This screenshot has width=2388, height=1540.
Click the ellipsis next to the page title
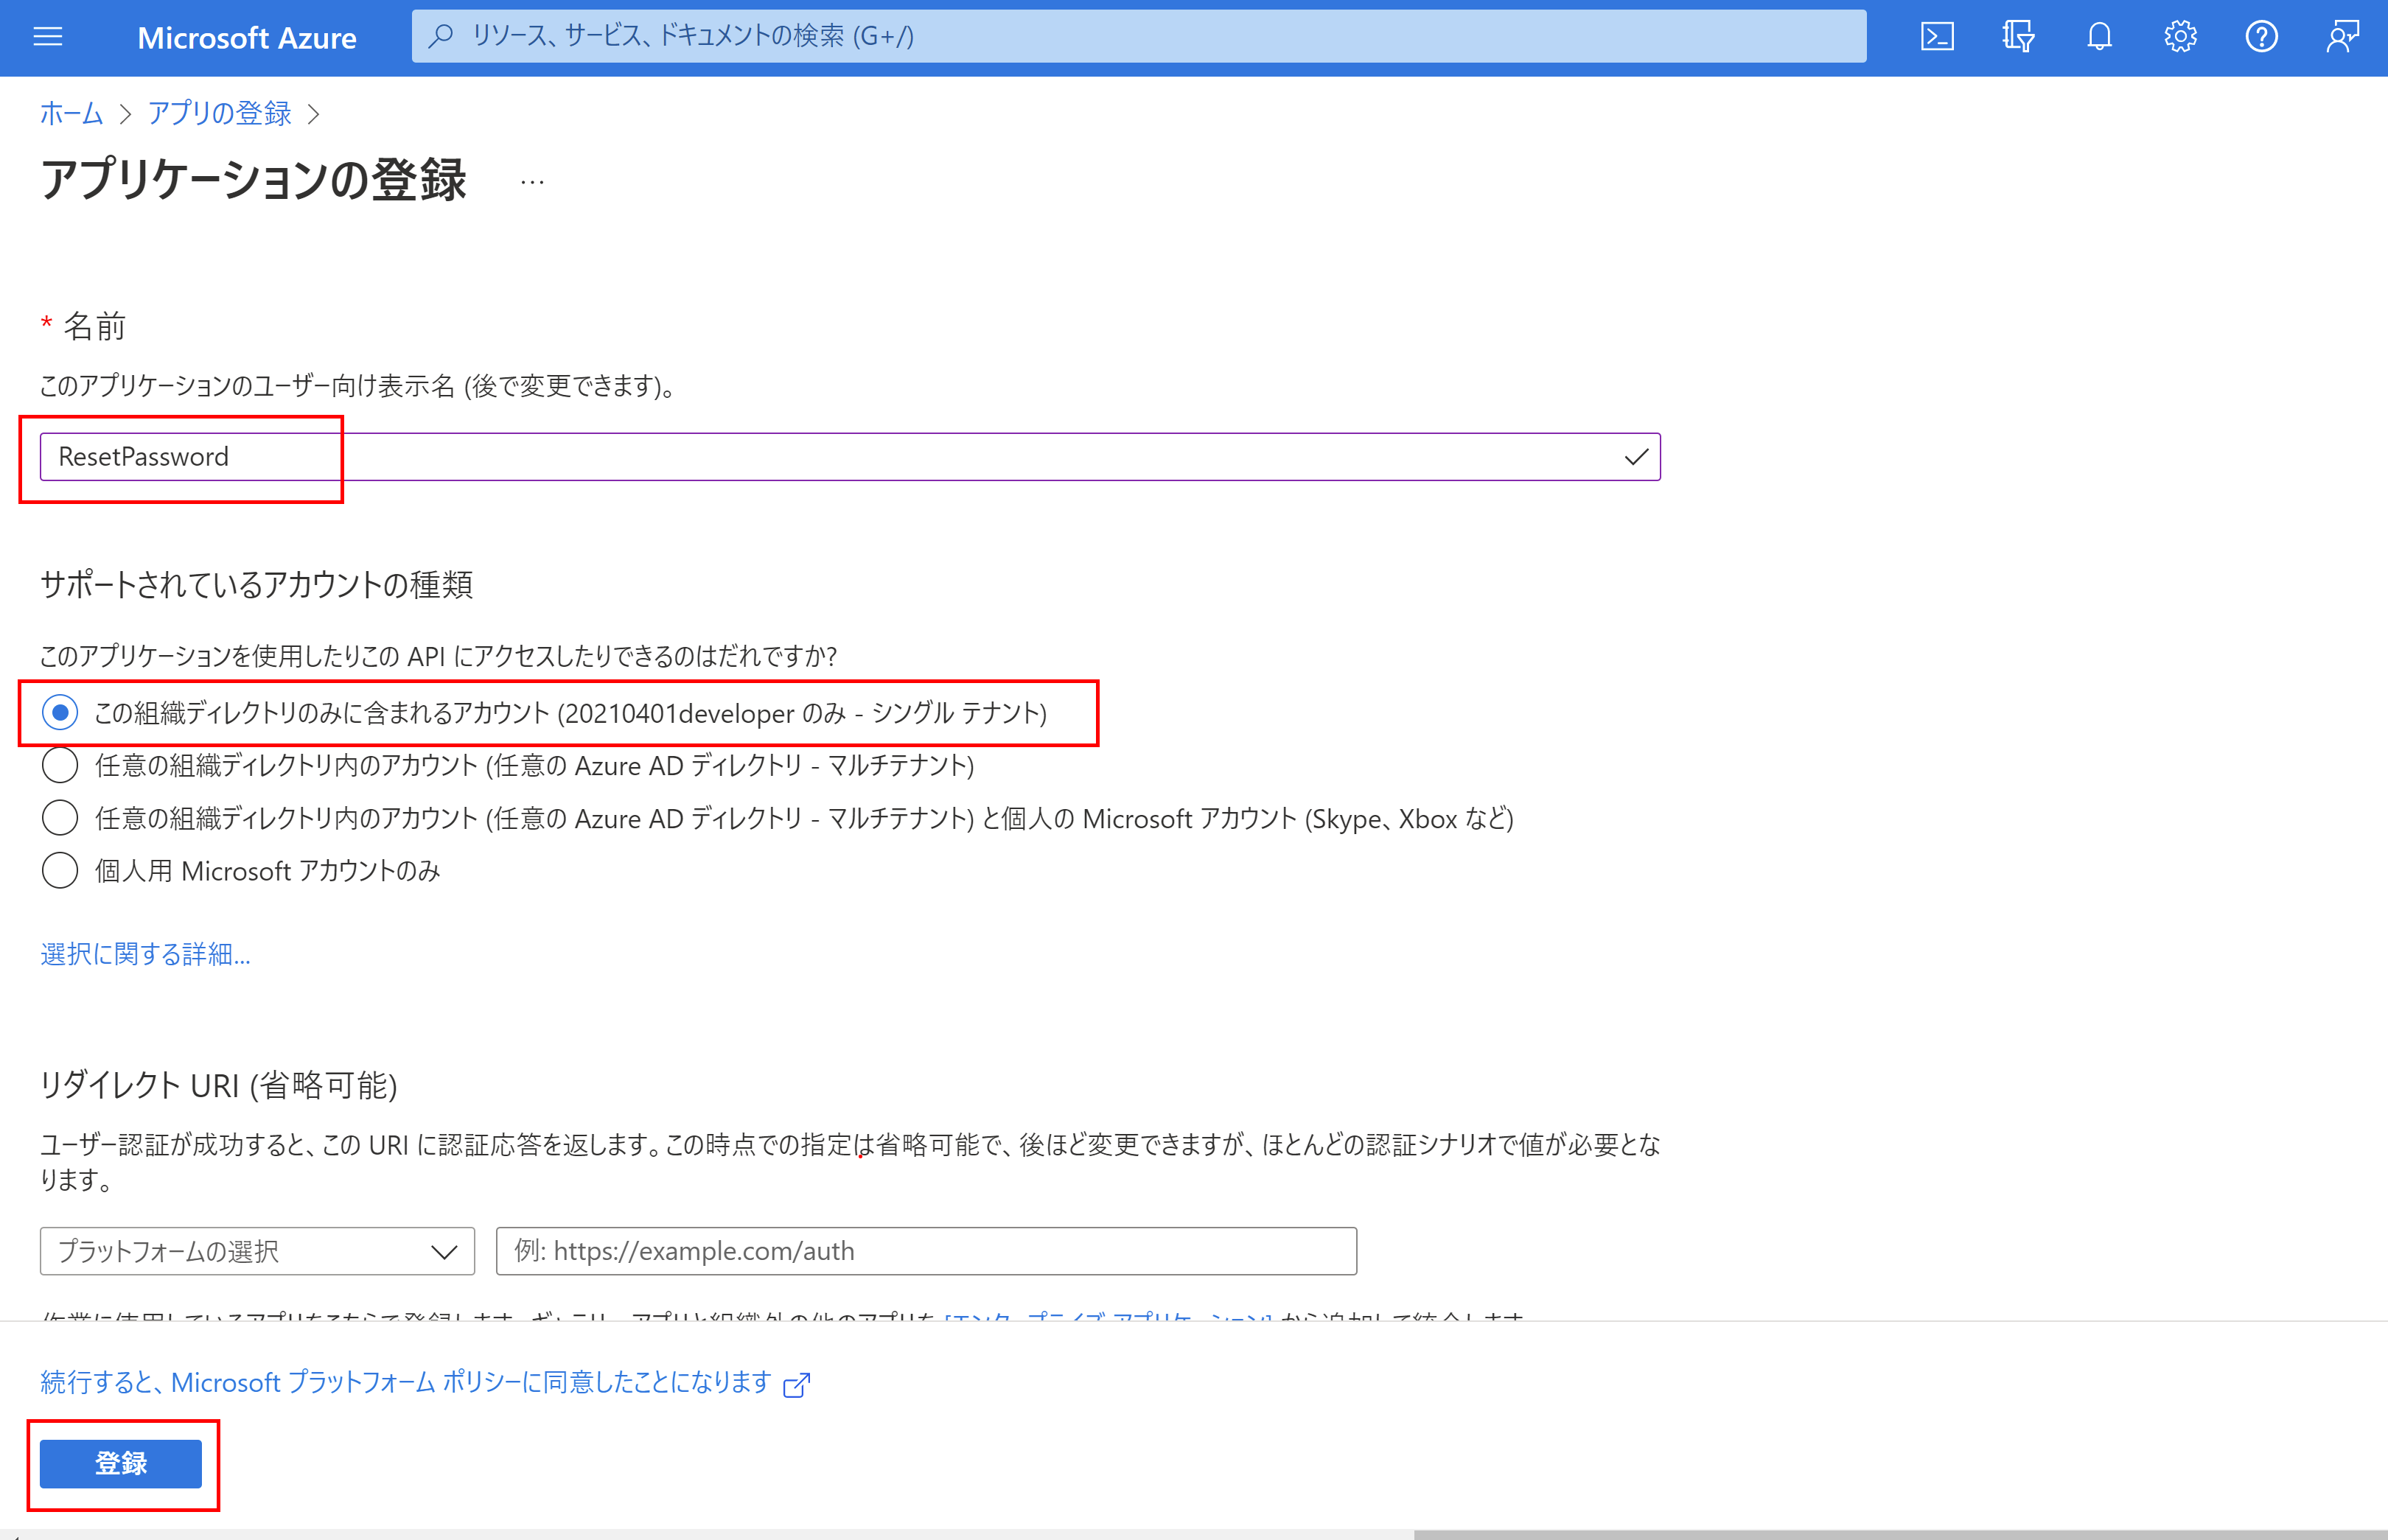[532, 183]
